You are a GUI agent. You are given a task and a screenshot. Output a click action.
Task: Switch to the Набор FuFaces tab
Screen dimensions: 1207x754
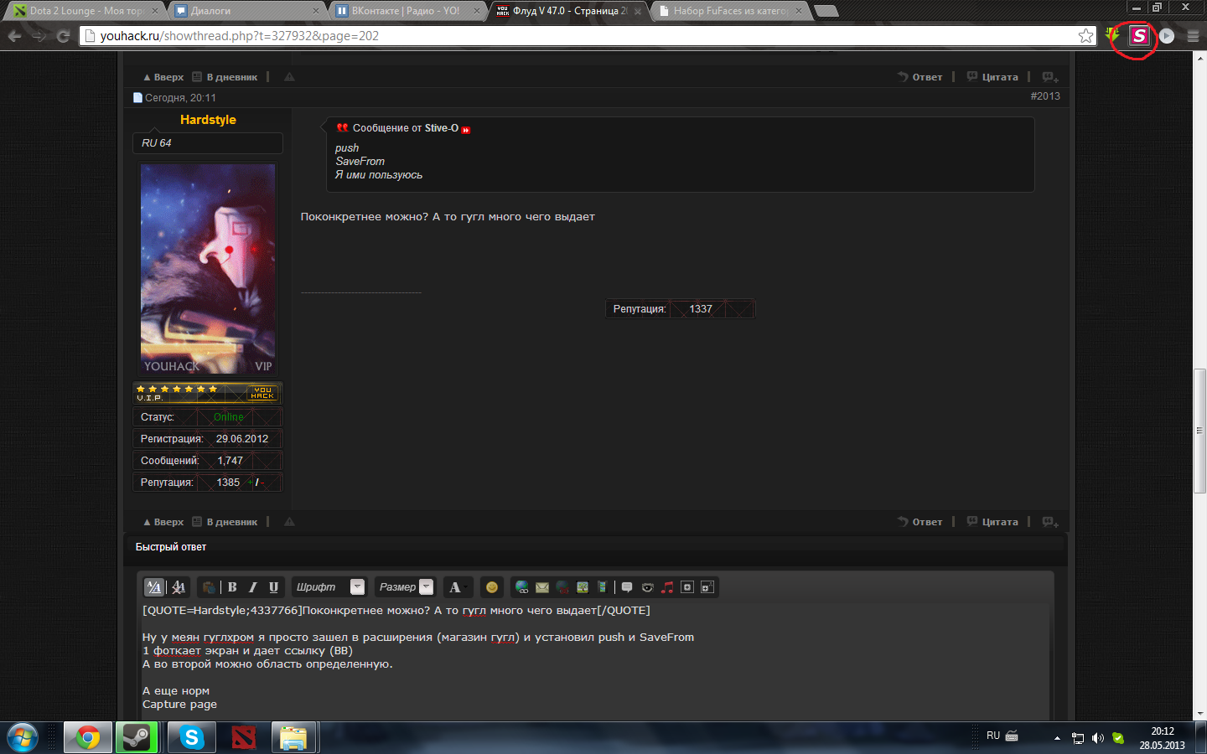(729, 11)
